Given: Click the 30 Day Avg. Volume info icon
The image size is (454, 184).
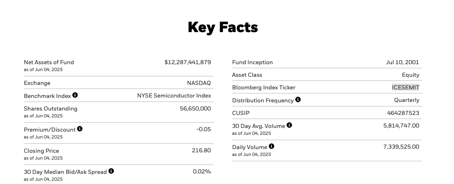Looking at the screenshot, I should (x=289, y=125).
